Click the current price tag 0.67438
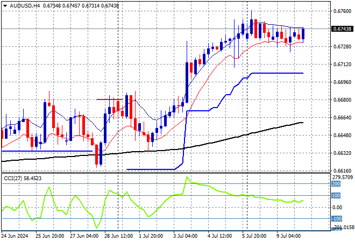The height and width of the screenshot is (242, 355). pos(343,29)
